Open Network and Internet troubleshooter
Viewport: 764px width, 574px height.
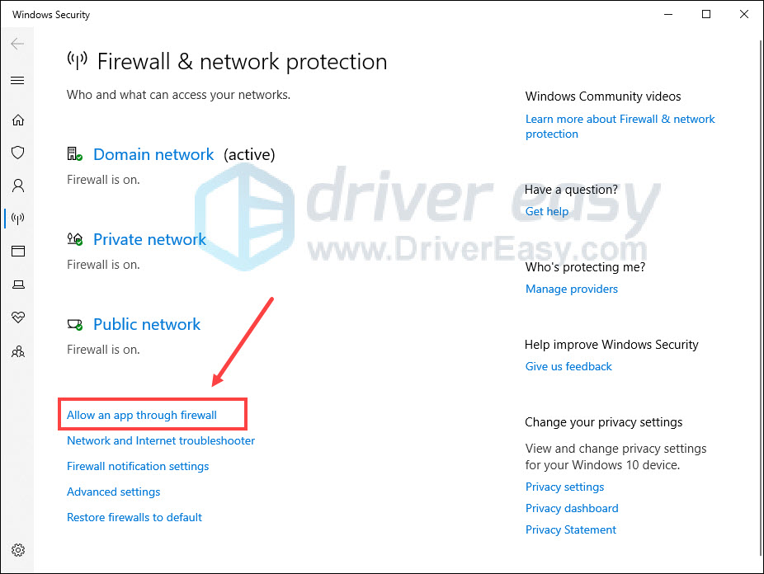pyautogui.click(x=161, y=440)
